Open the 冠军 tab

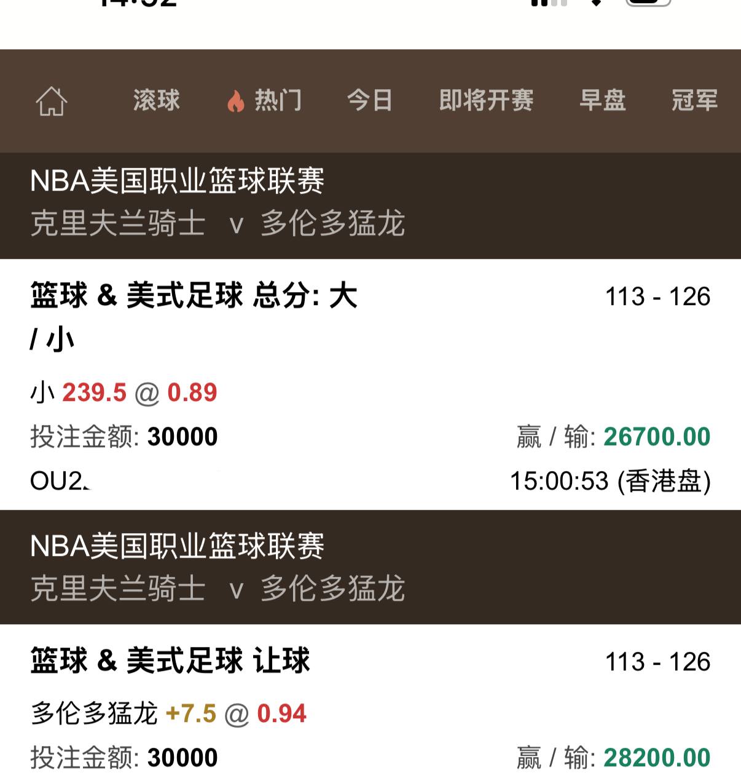point(694,100)
